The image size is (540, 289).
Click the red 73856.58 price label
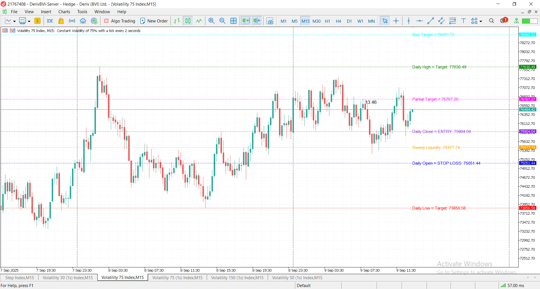click(528, 208)
